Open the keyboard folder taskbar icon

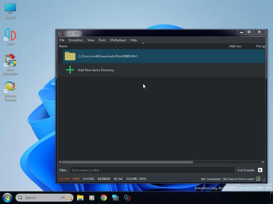click(x=115, y=198)
